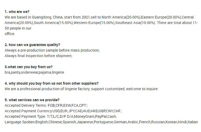201x132 pixels.
Task: Click the "3.what can you buy from us?" heading
Action: (29, 67)
